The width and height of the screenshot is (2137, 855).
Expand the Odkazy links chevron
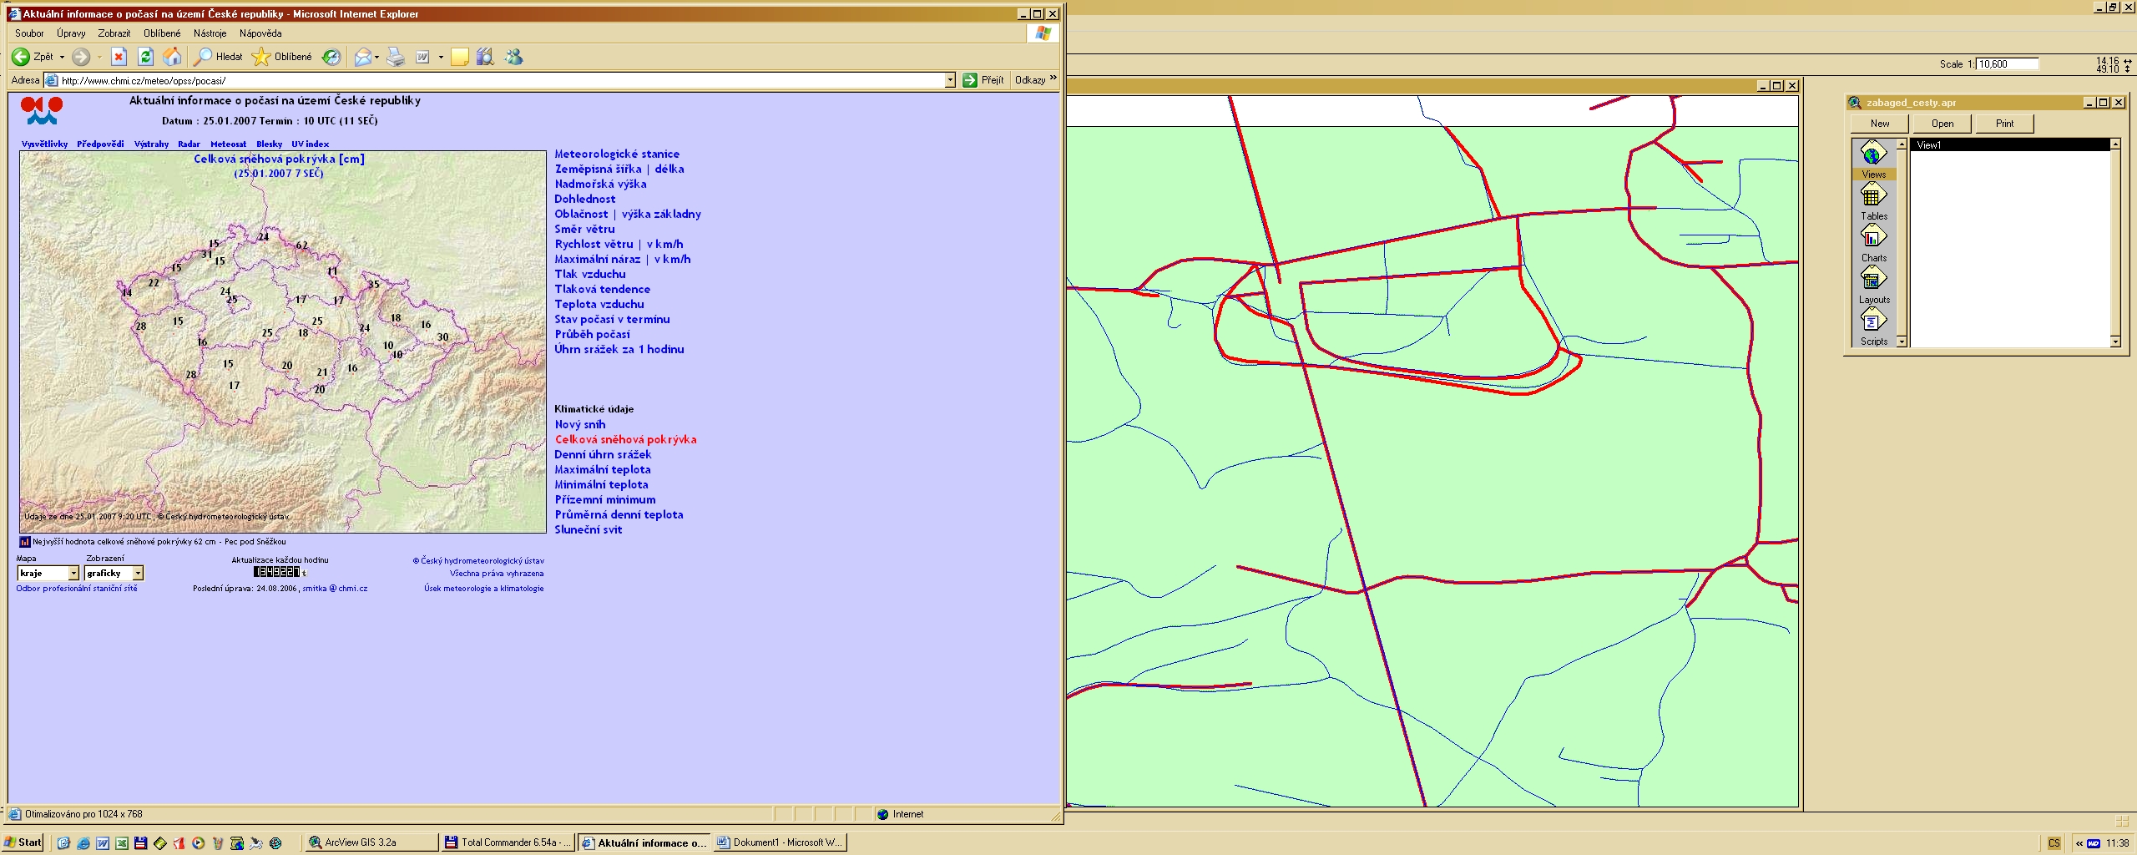point(1053,78)
